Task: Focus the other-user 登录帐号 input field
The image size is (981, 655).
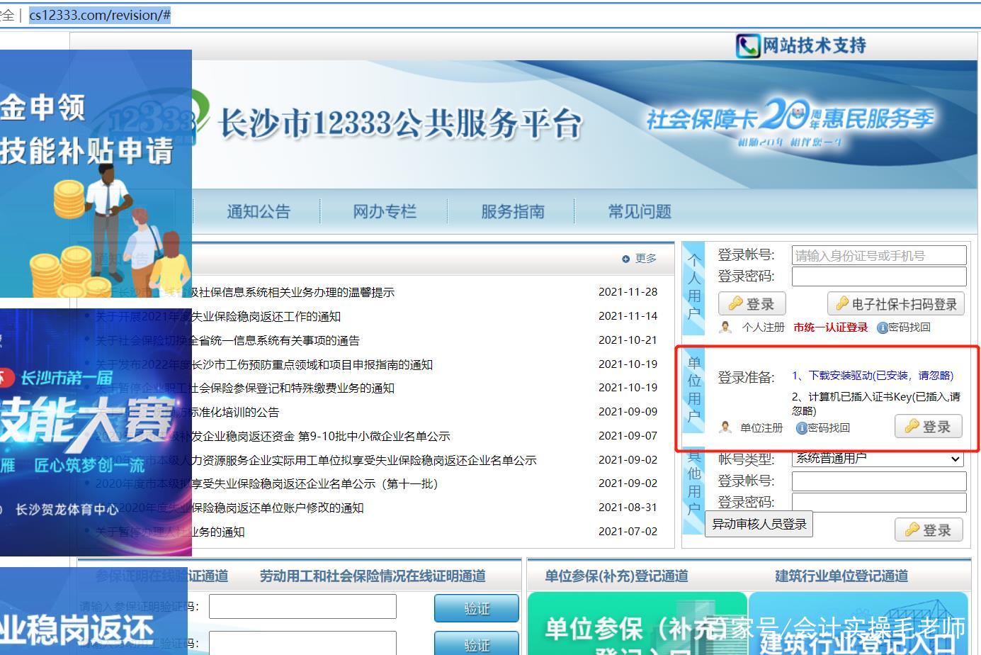Action: 879,481
